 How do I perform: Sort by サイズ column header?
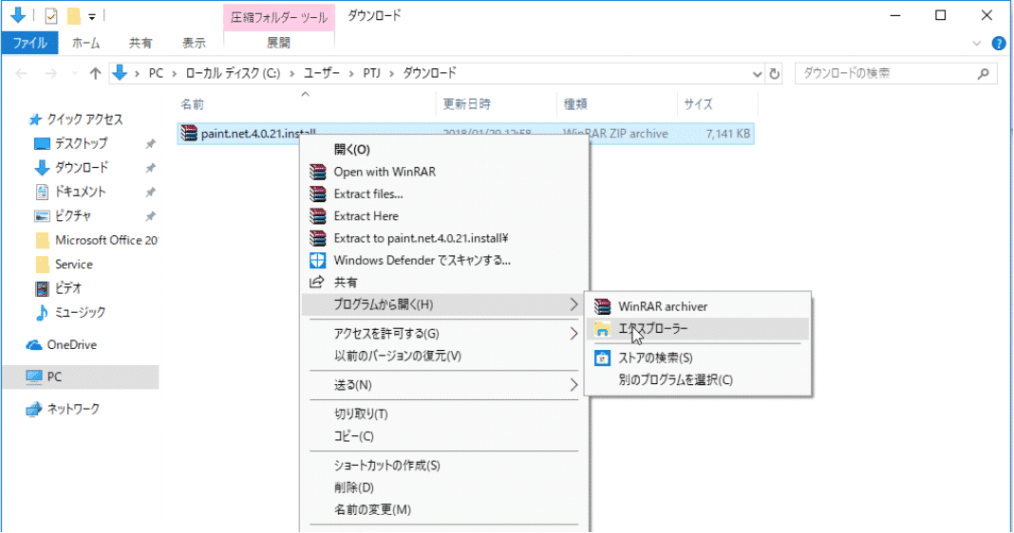point(698,104)
